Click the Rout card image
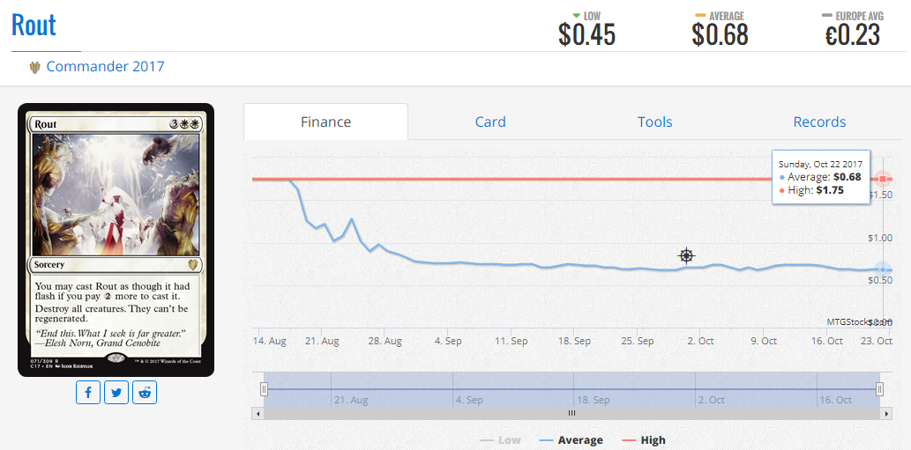 pos(116,240)
